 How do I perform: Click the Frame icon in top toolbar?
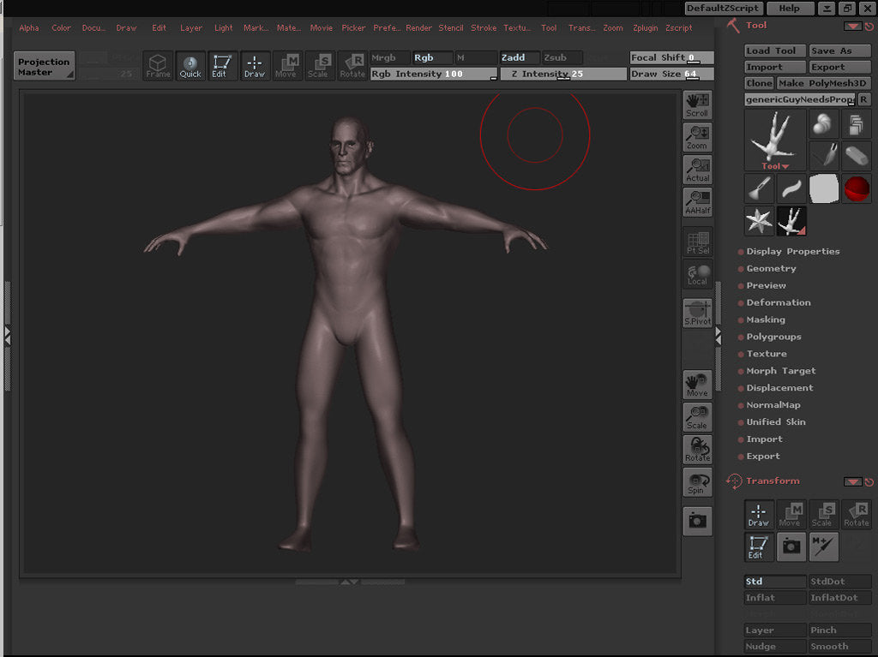coord(158,66)
